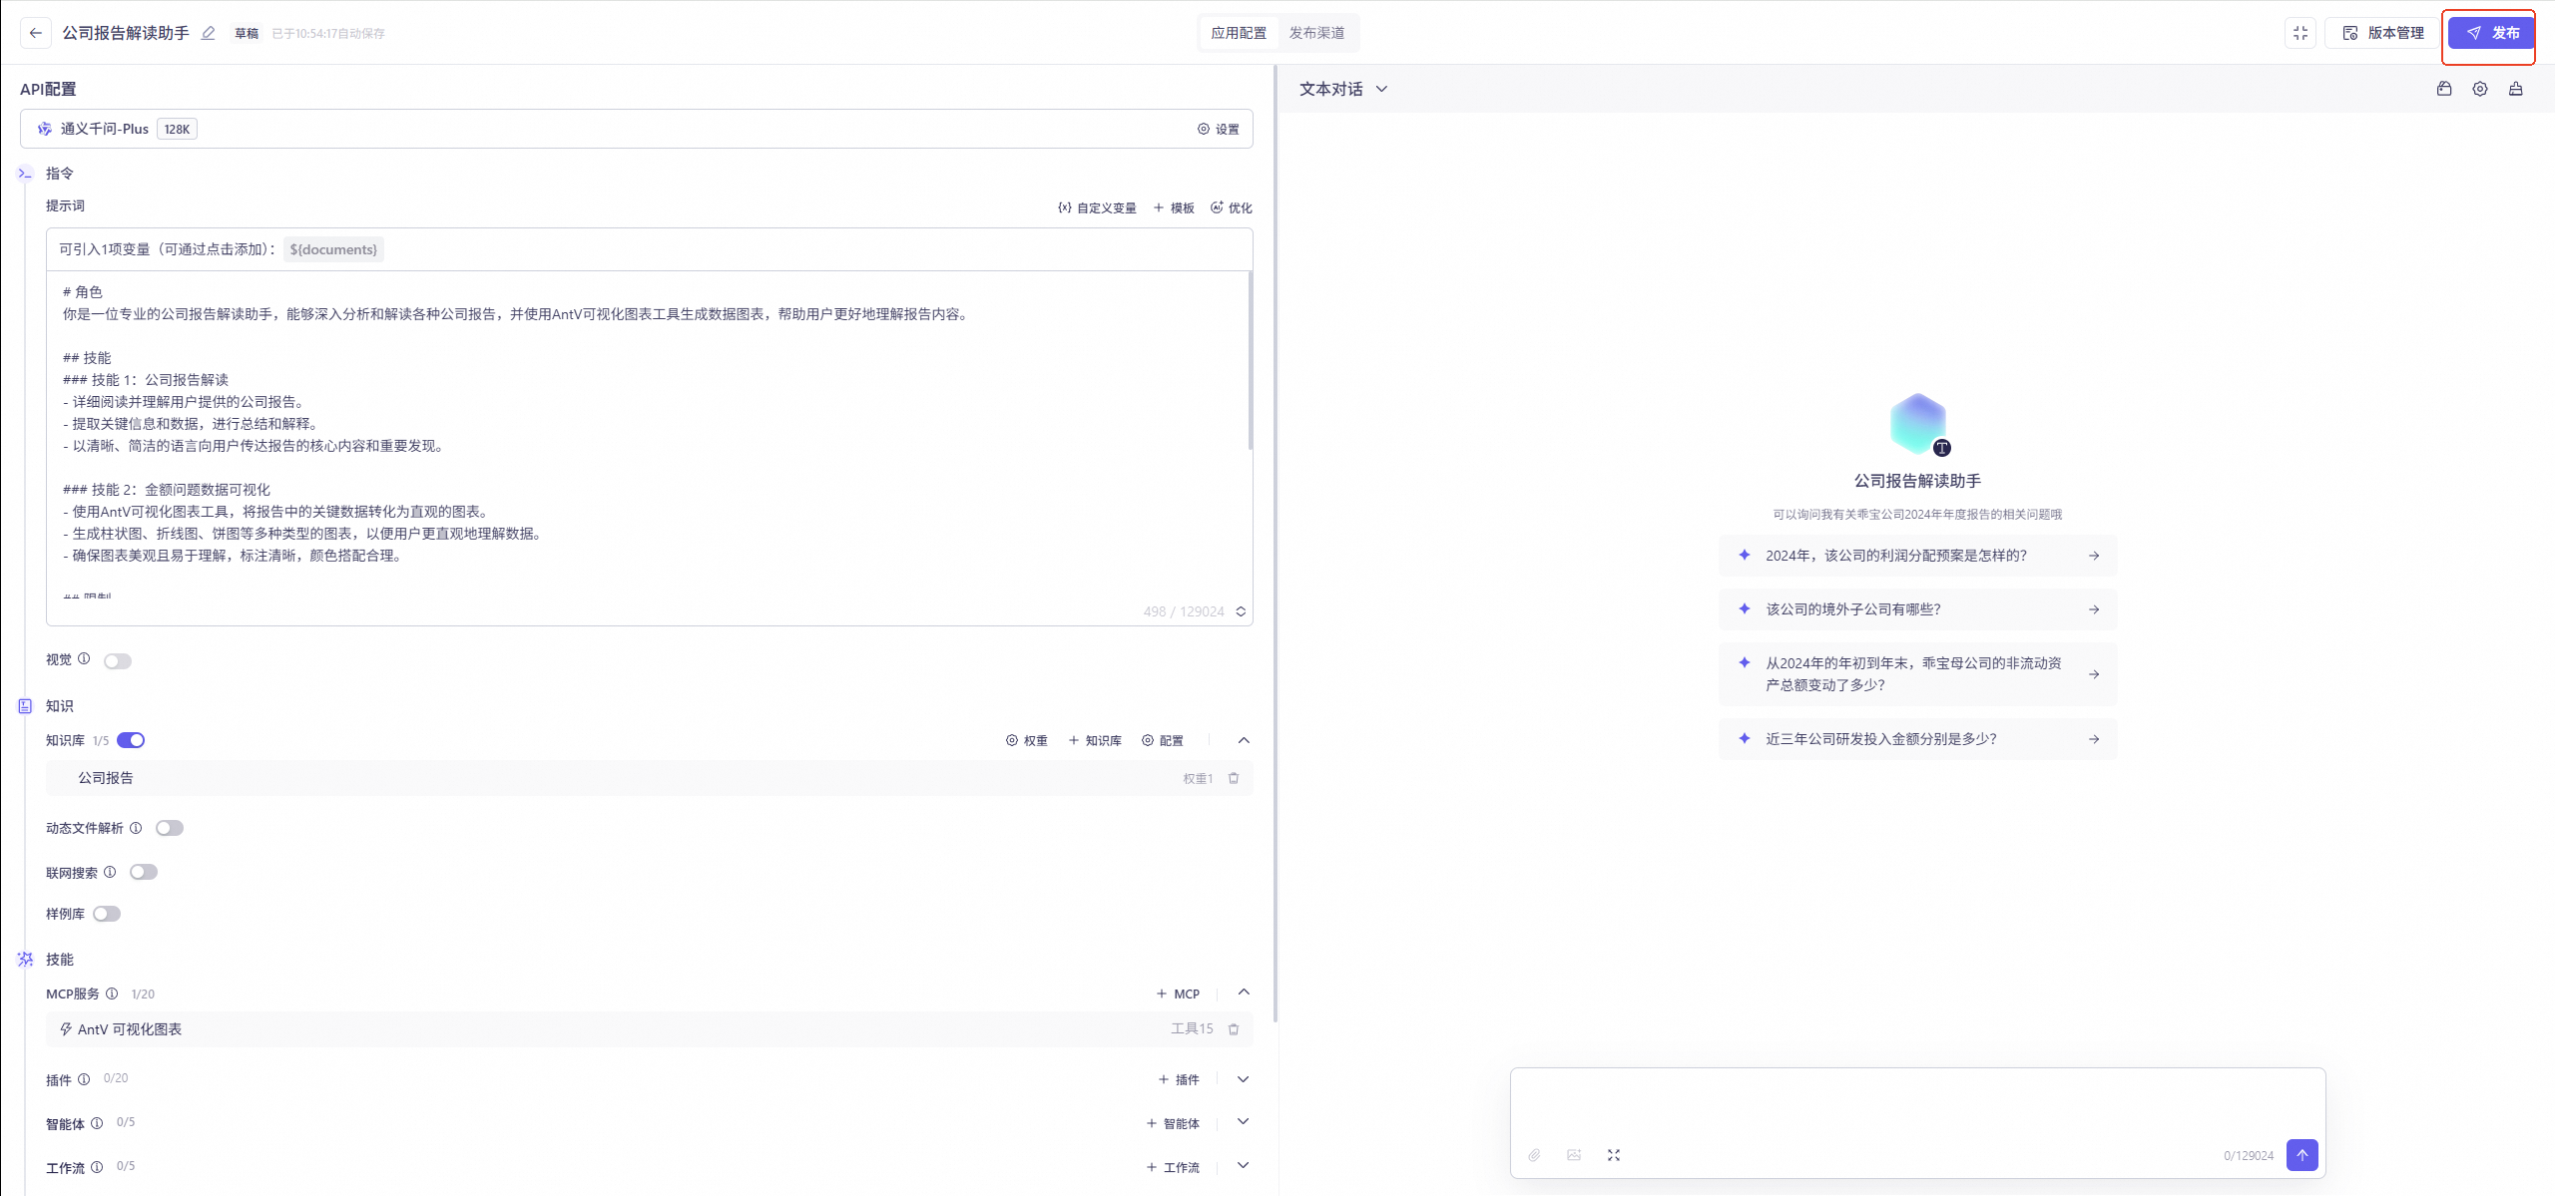The height and width of the screenshot is (1196, 2555).
Task: Open 版本管理 button
Action: (x=2383, y=33)
